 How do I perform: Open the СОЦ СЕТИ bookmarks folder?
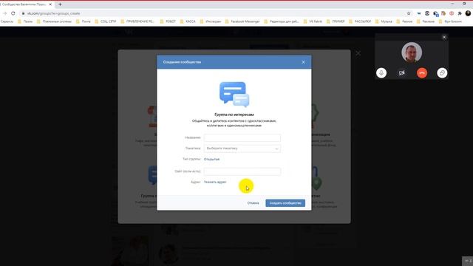[x=106, y=21]
